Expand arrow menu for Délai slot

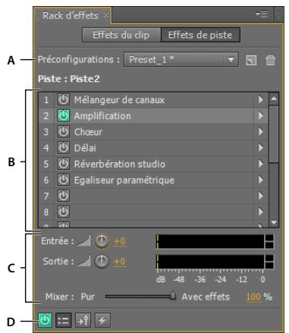261,148
